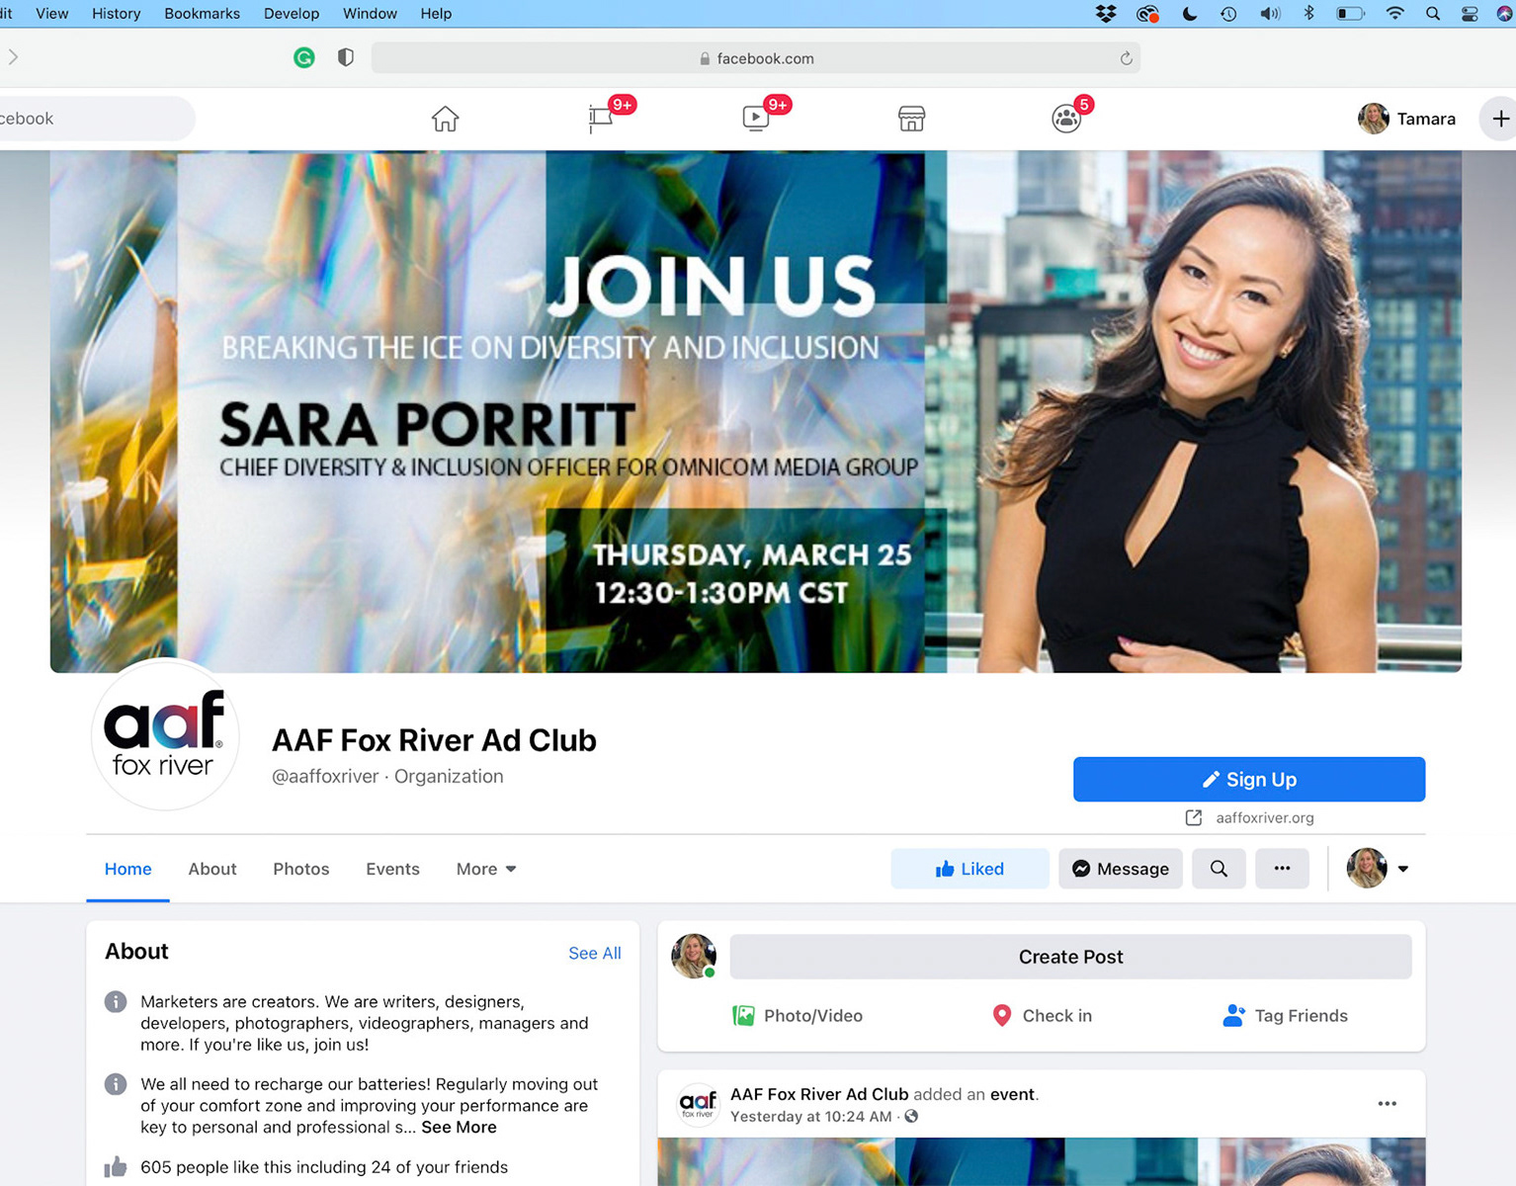Open Wi-Fi menu bar icon
Viewport: 1516px width, 1186px height.
point(1394,14)
